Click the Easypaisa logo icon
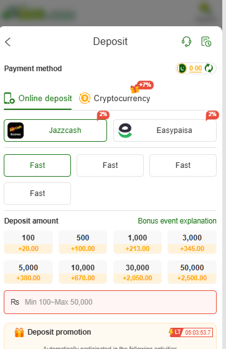Image resolution: width=226 pixels, height=349 pixels. click(125, 130)
